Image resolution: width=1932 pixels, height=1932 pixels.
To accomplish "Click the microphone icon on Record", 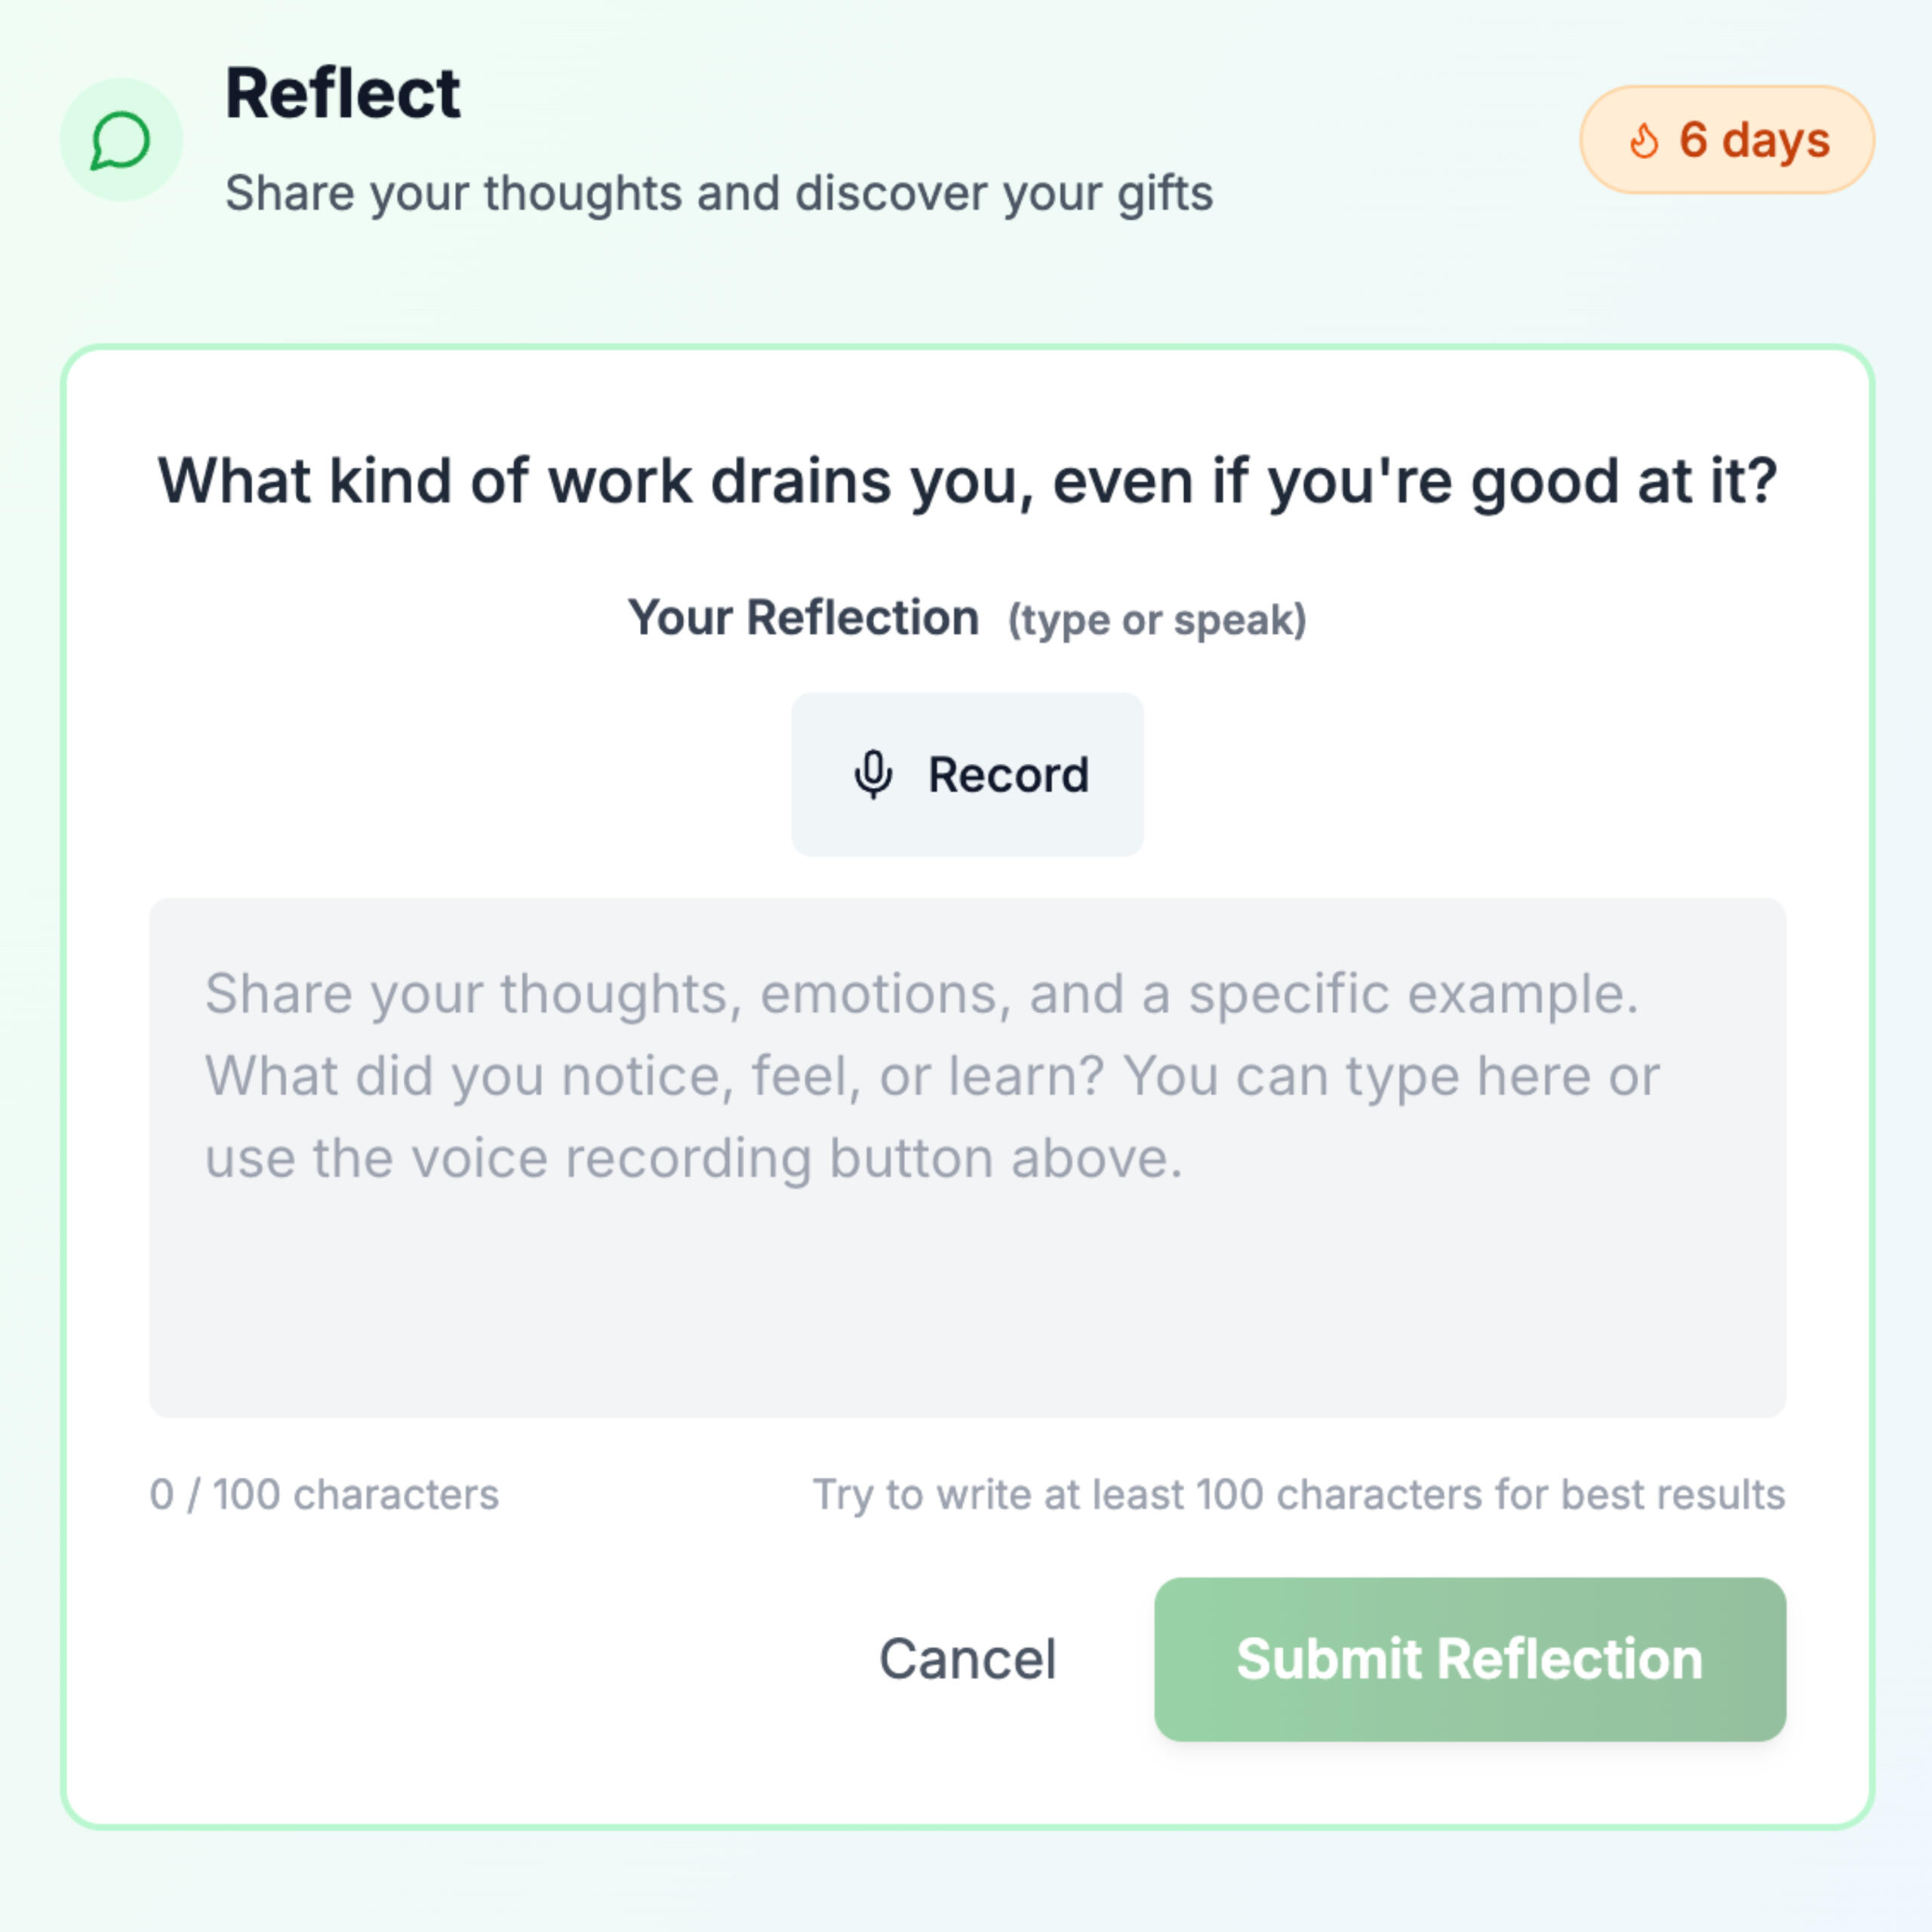I will tap(873, 774).
